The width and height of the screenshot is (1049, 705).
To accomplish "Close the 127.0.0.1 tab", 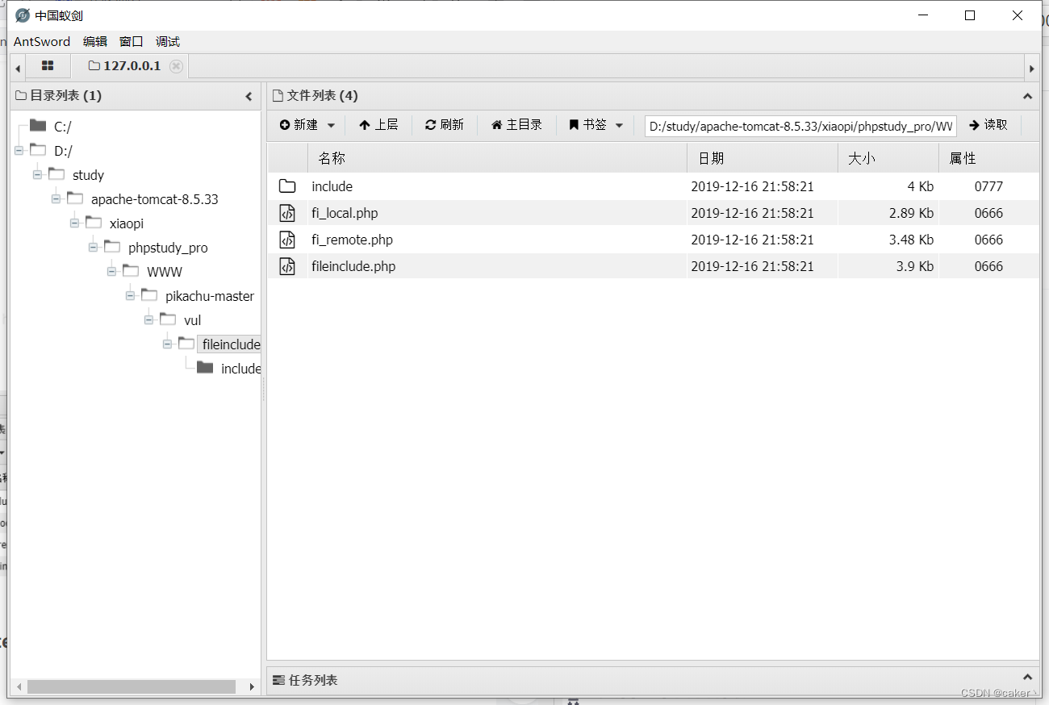I will (176, 66).
